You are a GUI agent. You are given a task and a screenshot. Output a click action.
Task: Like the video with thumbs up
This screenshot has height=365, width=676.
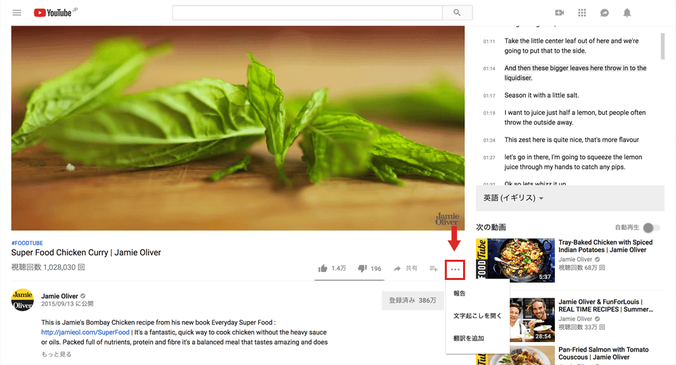tap(322, 269)
